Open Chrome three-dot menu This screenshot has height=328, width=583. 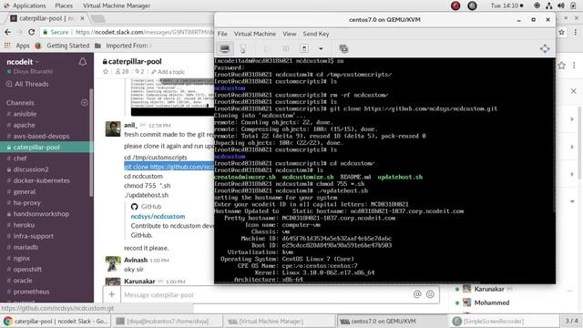[575, 33]
